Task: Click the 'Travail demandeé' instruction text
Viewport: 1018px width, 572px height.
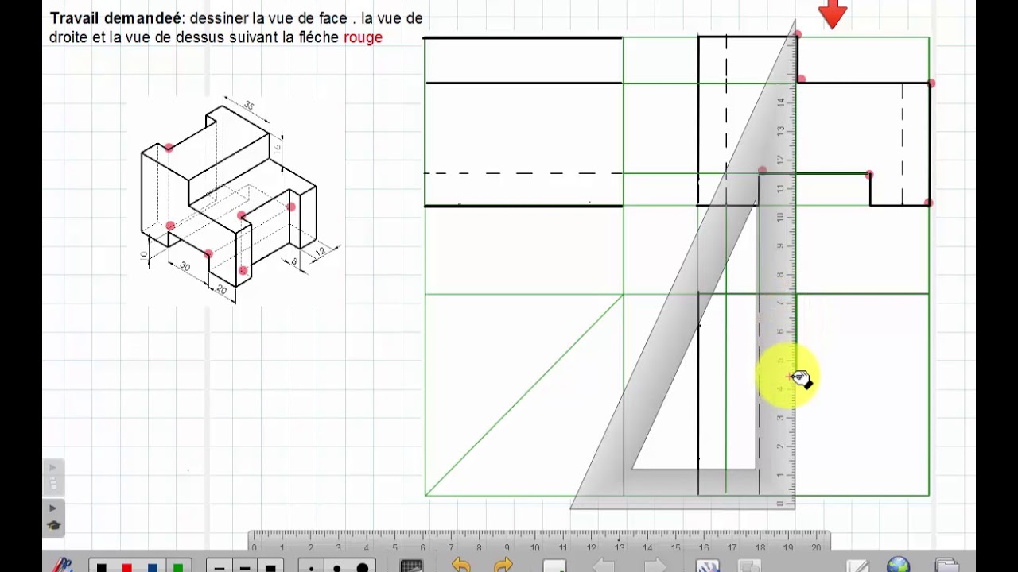Action: (236, 28)
